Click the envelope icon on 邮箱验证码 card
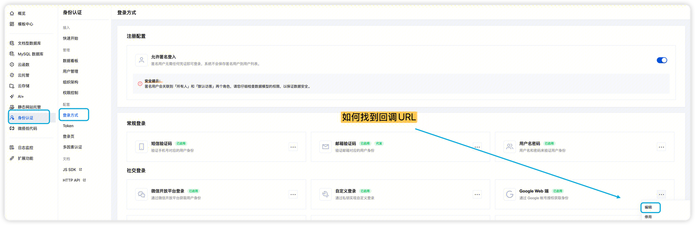This screenshot has width=695, height=225. pos(326,147)
